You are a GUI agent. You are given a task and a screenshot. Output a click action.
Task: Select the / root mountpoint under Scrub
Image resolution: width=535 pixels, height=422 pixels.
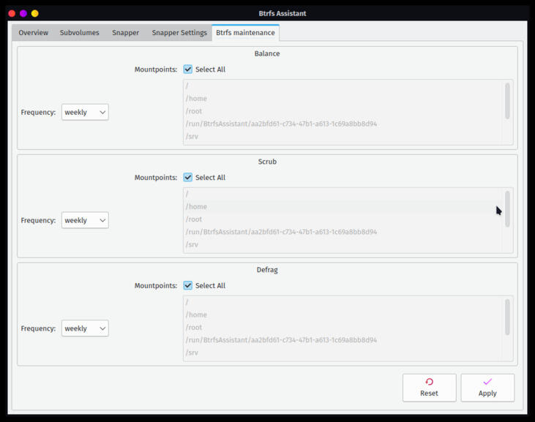pyautogui.click(x=343, y=194)
